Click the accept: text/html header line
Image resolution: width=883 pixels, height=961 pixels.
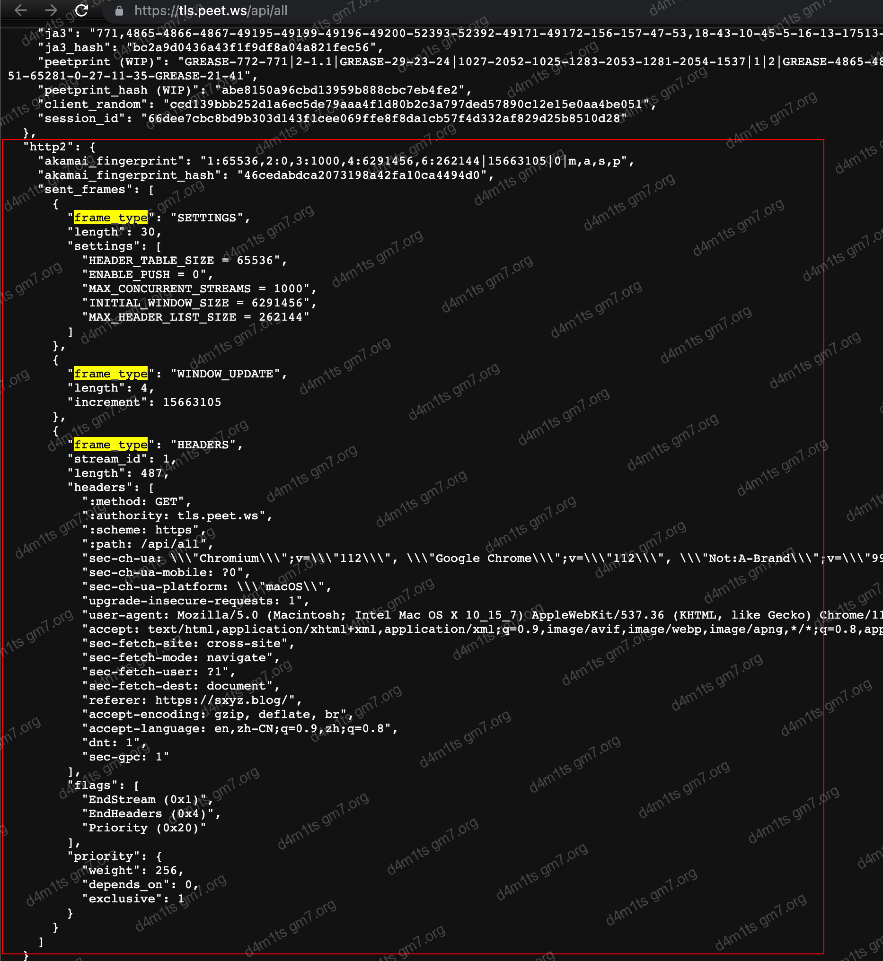(482, 629)
